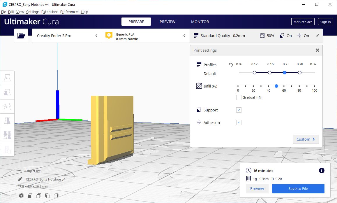
Task: Close the Print settings panel
Action: 317,50
